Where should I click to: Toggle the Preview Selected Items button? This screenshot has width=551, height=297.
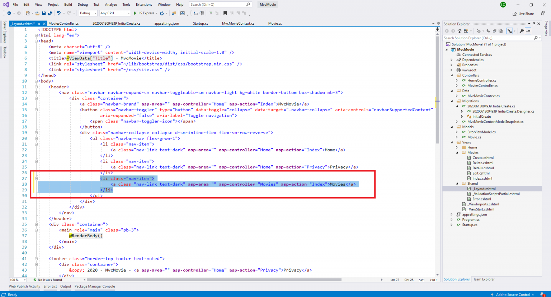pos(528,31)
